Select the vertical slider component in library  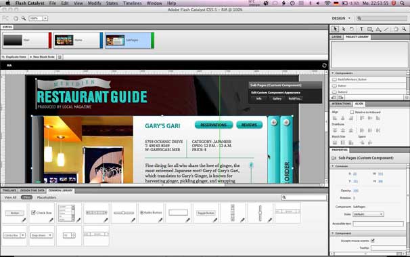(260, 213)
